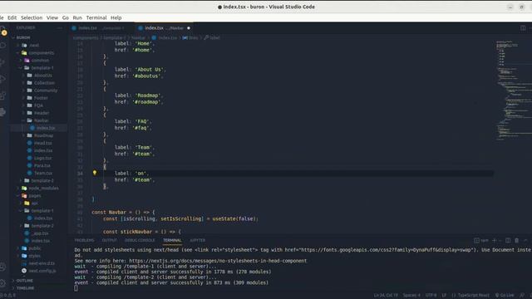
Task: Click Go Live in status bar
Action: pos(505,296)
